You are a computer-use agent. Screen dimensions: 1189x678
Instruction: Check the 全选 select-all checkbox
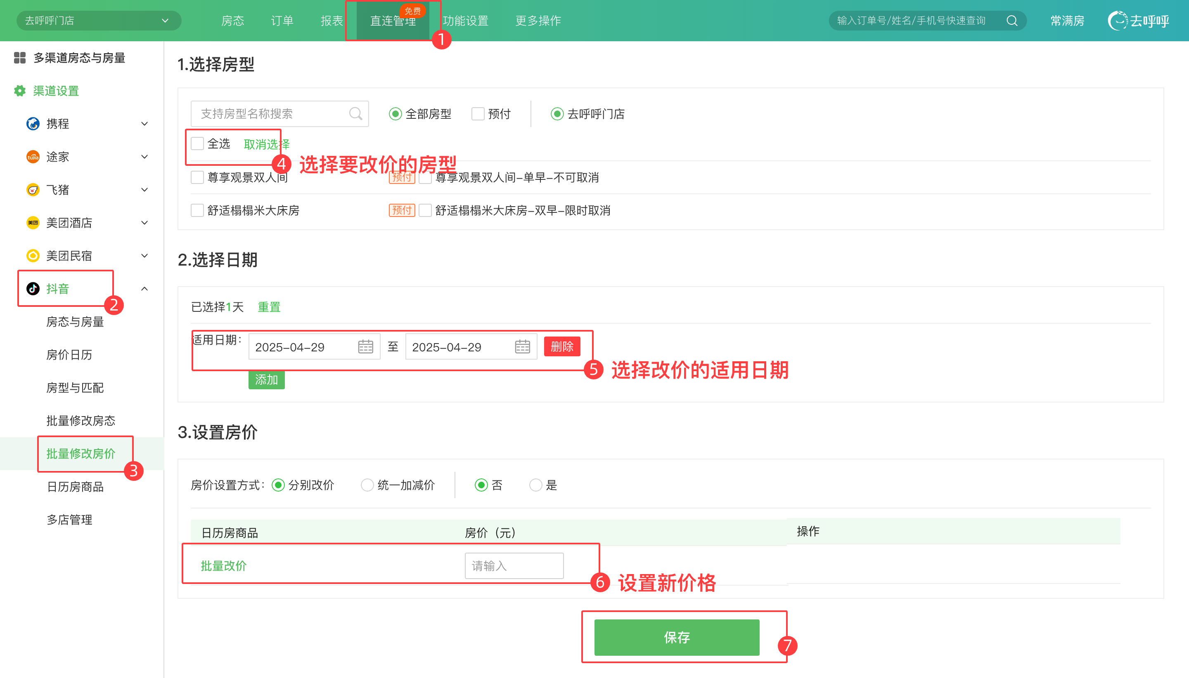198,144
